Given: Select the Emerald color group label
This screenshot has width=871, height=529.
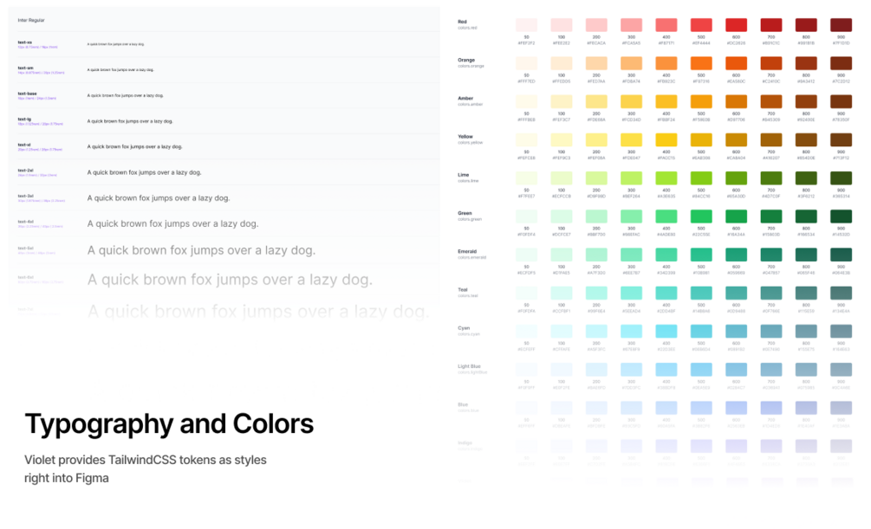Looking at the screenshot, I should [x=468, y=251].
